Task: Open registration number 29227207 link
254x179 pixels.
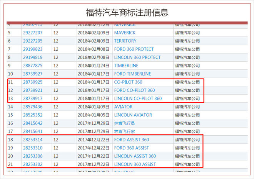Action: [x=33, y=33]
